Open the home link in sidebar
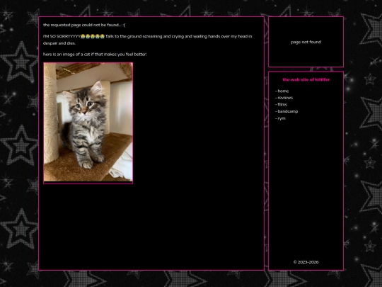 coord(283,91)
